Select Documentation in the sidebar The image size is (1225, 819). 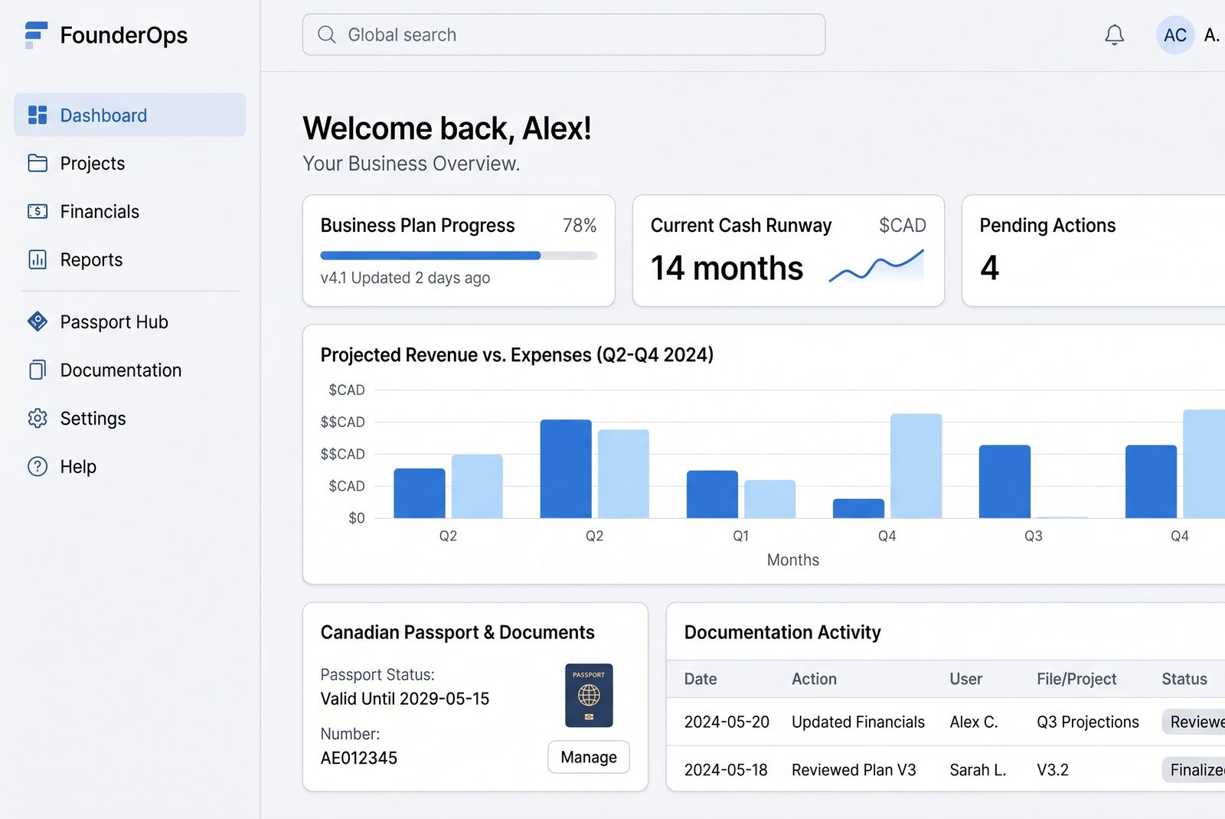[x=121, y=370]
